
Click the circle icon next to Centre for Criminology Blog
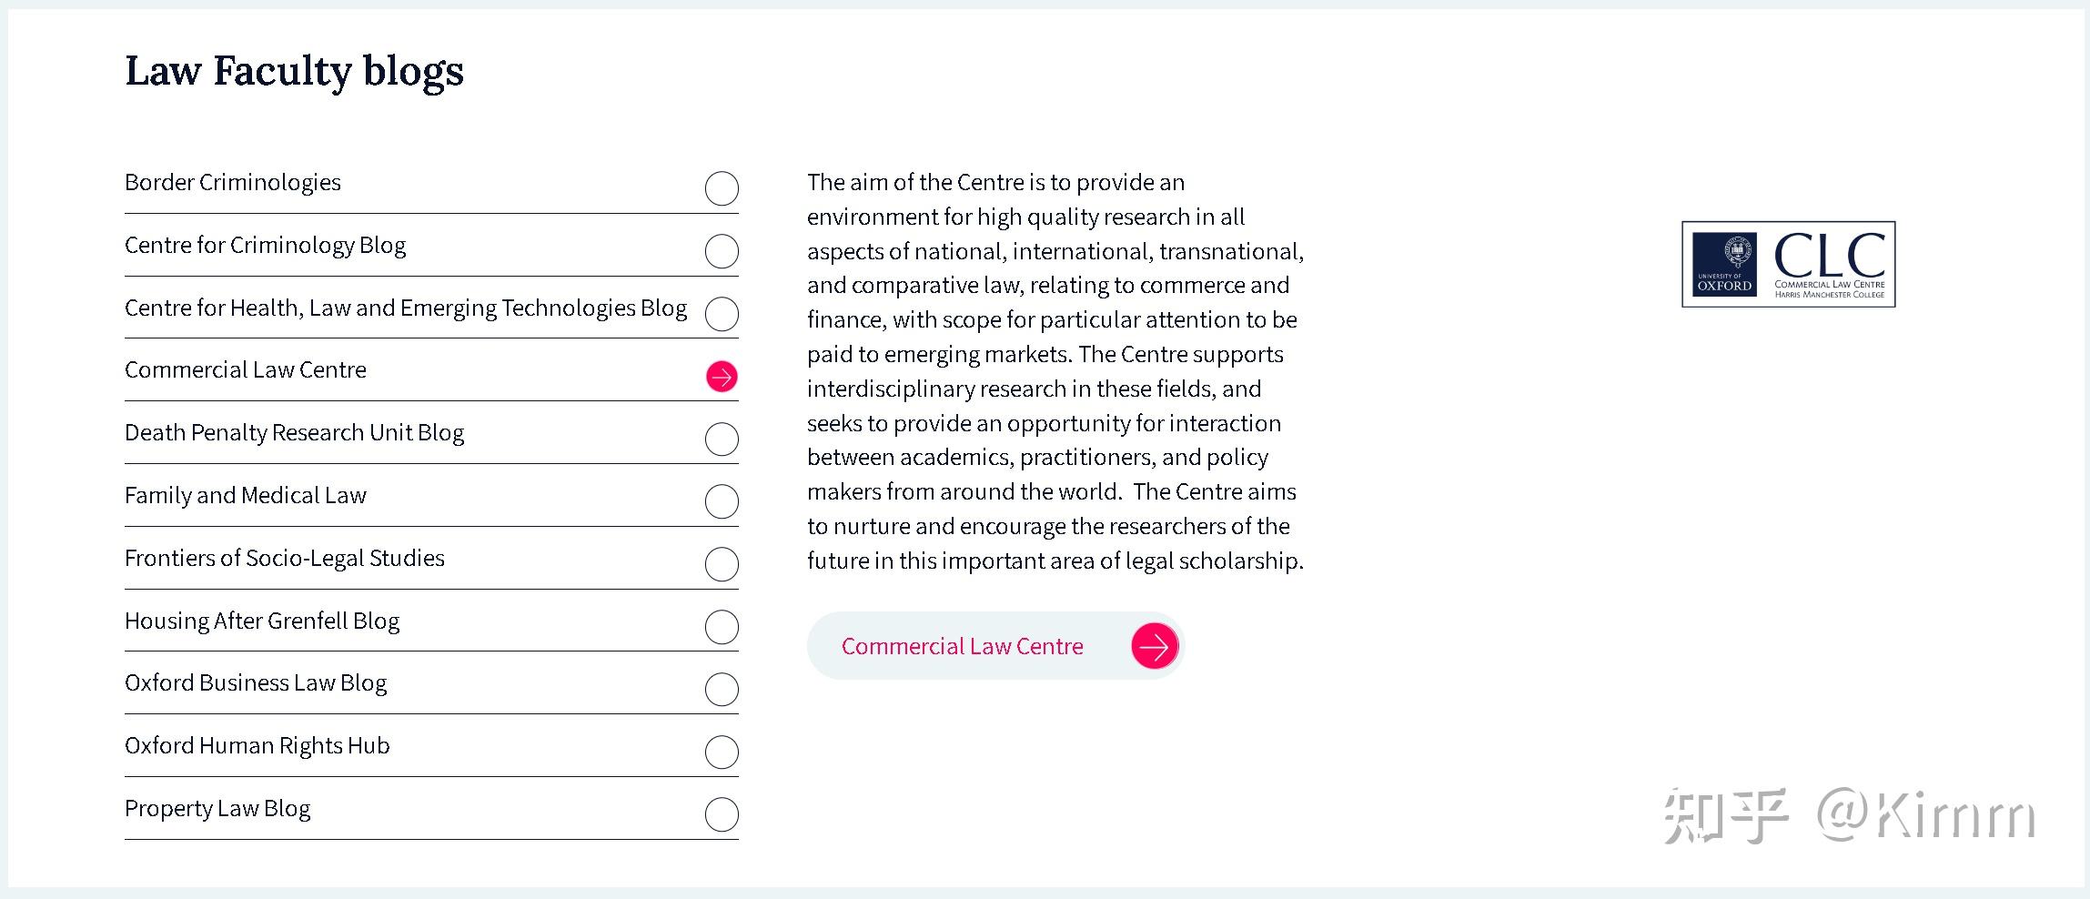[722, 251]
